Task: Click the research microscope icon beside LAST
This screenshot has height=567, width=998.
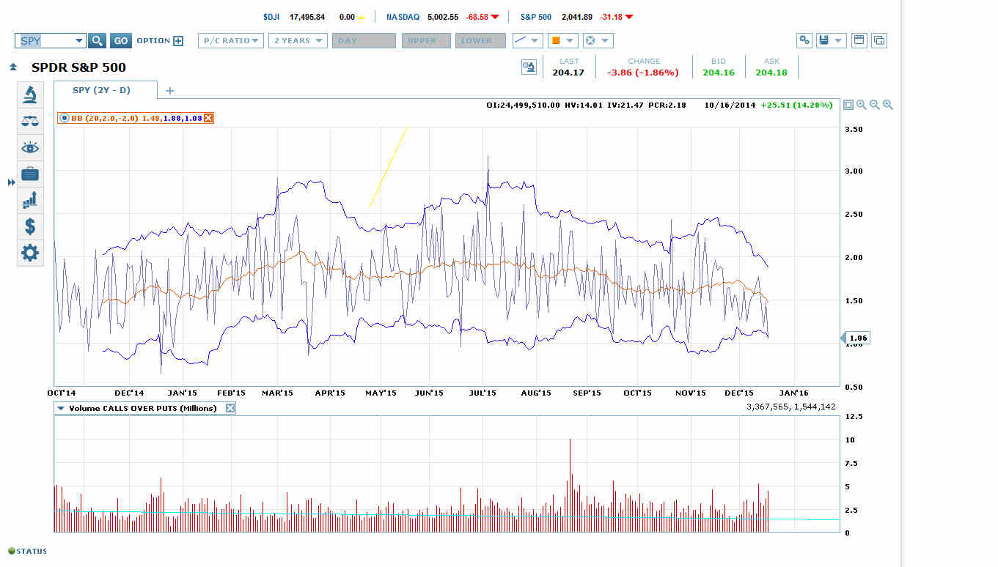Action: [x=529, y=67]
